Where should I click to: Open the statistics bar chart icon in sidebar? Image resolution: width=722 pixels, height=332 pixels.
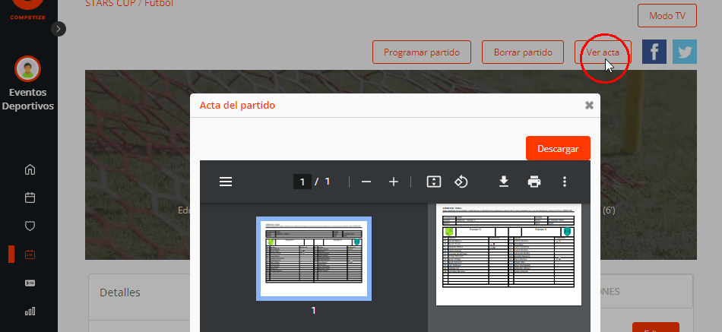[30, 311]
